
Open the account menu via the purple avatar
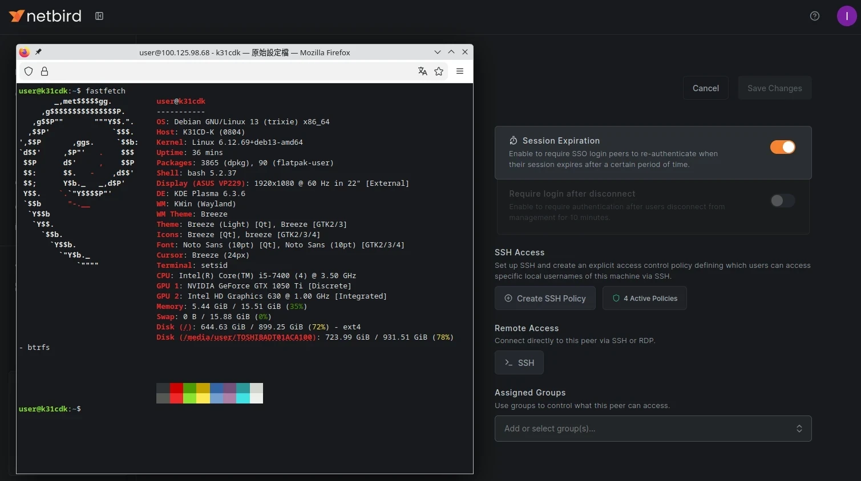847,15
